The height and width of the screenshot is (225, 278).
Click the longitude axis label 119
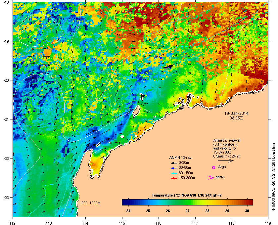coord(268,223)
